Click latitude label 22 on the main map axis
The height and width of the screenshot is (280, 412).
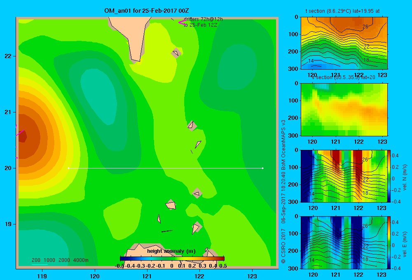point(8,56)
